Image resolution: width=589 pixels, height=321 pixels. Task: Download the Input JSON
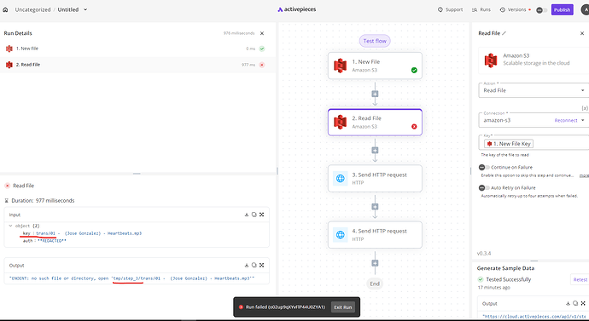pos(247,215)
